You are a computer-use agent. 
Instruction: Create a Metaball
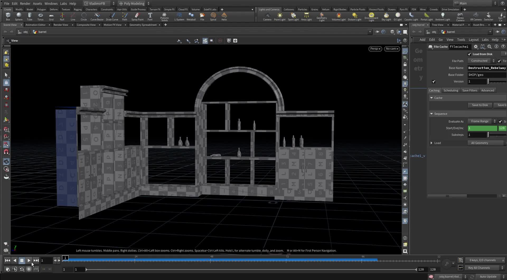pos(191,16)
